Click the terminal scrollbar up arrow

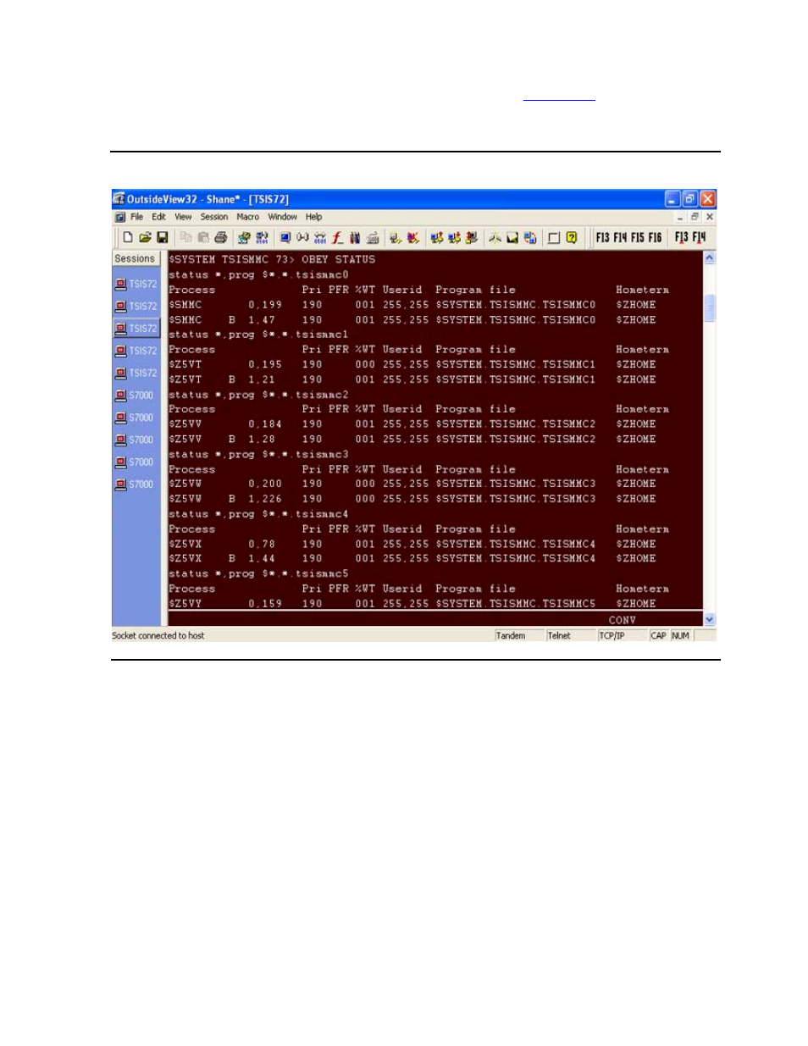[x=710, y=257]
